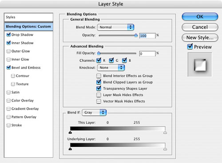Screen dimensions: 222x163
Task: Expand the Blend If Gray dropdown
Action: tap(94, 113)
